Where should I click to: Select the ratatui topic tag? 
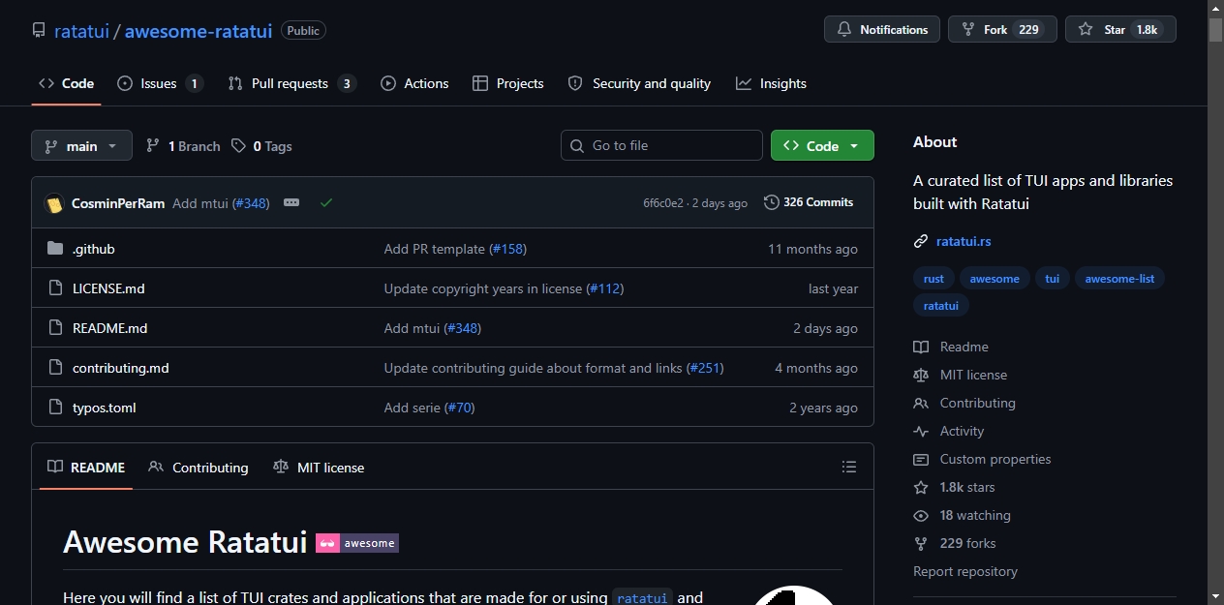(941, 305)
